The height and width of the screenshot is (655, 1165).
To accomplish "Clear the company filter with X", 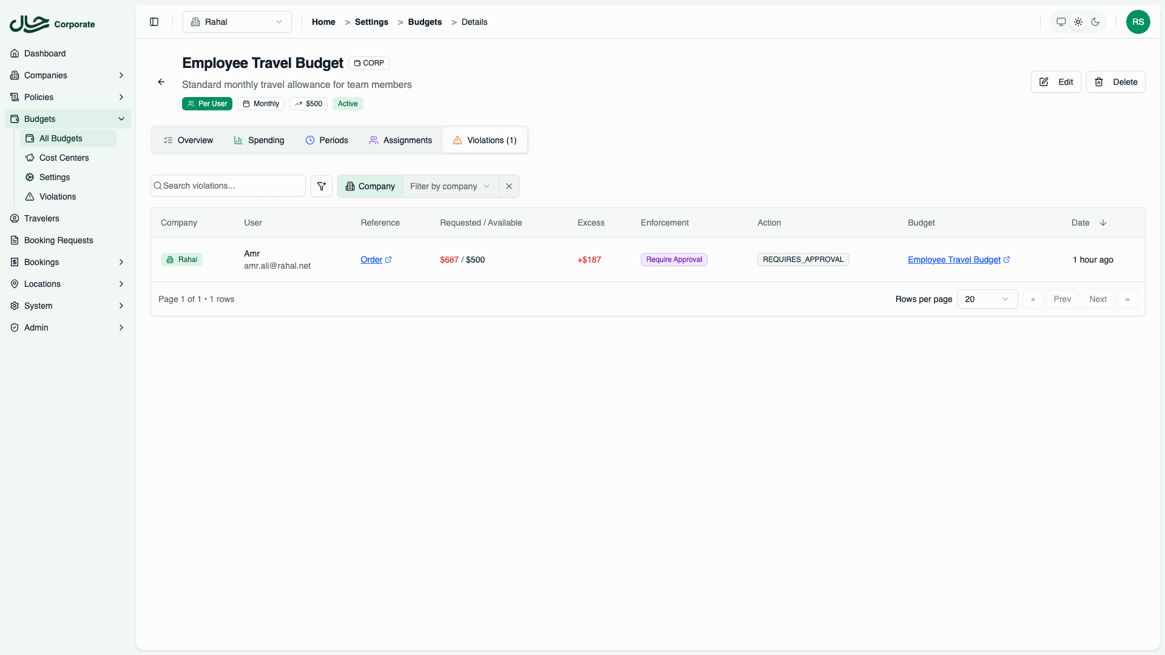I will coord(509,186).
